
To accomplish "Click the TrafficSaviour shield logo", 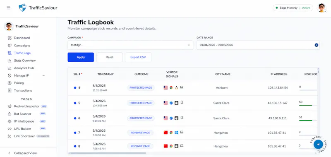I will [23, 8].
